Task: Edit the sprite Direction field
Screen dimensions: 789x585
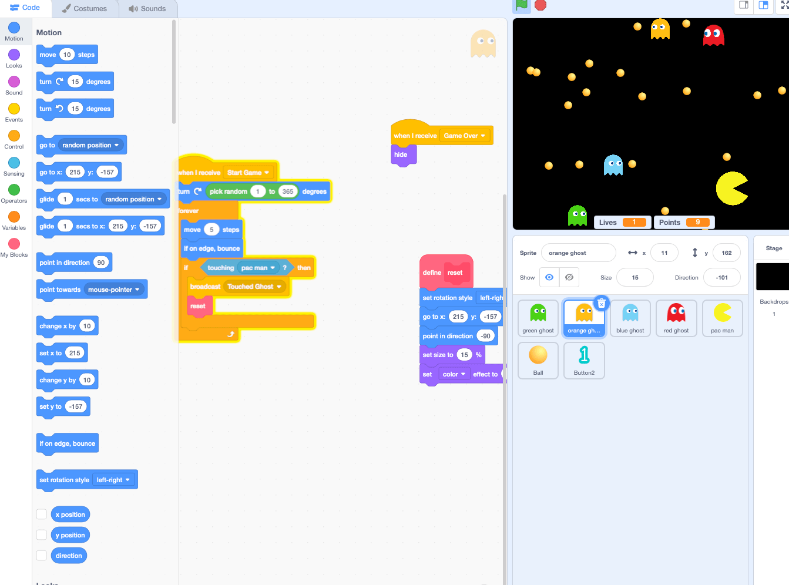Action: tap(722, 277)
